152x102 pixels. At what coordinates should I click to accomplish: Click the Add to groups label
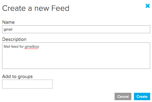pyautogui.click(x=17, y=77)
